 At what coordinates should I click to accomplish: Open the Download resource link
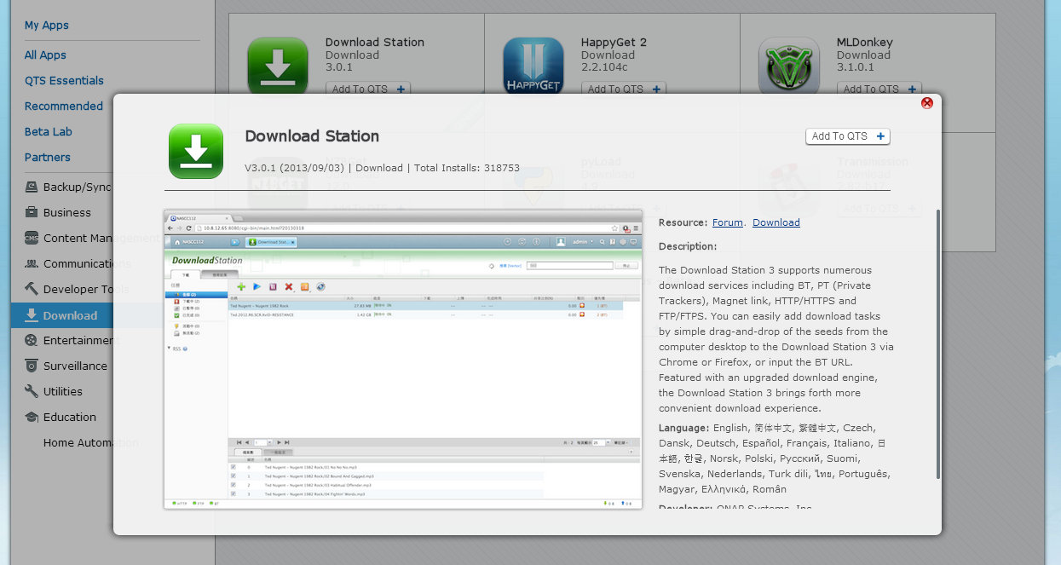coord(776,222)
